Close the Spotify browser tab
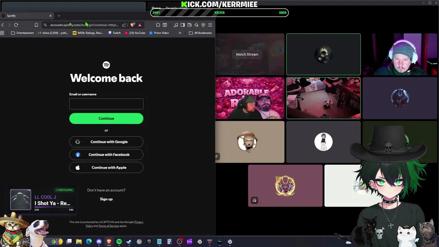This screenshot has width=439, height=247. click(x=50, y=16)
